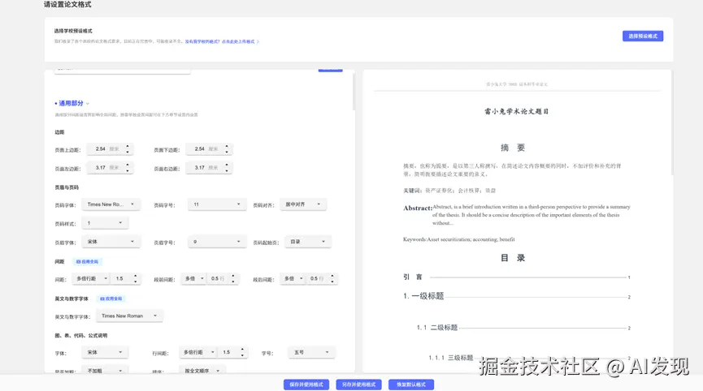Open the 页眉字号 dropdown showing 9

217,242
